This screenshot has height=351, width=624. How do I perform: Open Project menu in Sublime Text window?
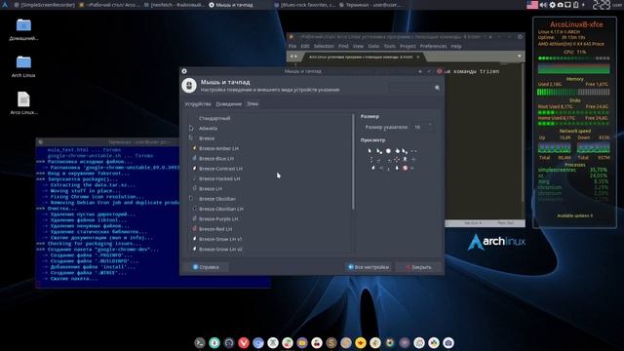click(408, 46)
